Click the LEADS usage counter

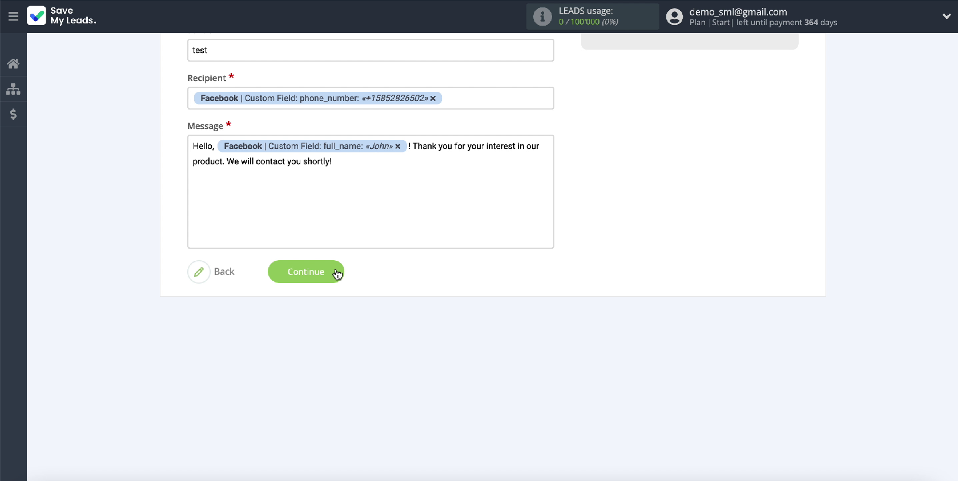[588, 22]
